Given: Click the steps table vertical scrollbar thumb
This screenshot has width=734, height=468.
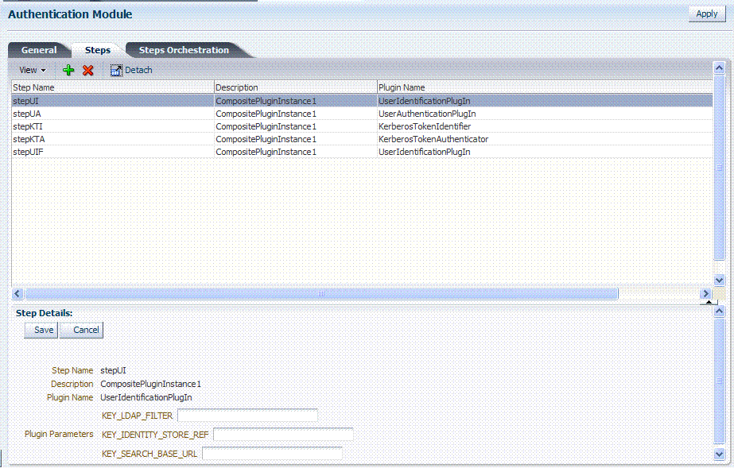Looking at the screenshot, I should [x=720, y=168].
